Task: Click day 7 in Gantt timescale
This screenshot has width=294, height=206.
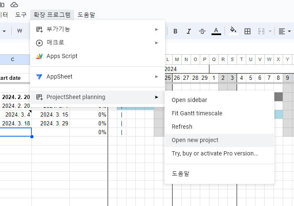Action: 269,78
